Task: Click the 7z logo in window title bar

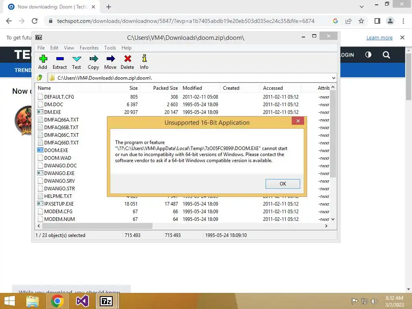Action: (x=39, y=37)
